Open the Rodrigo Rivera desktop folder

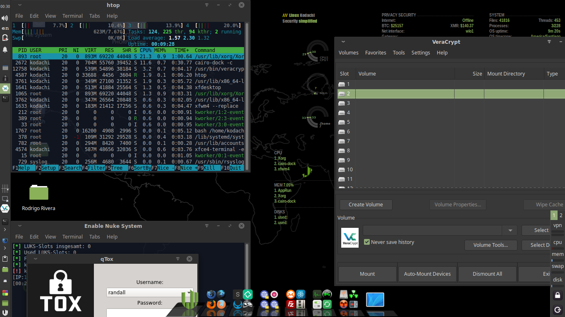pos(38,193)
